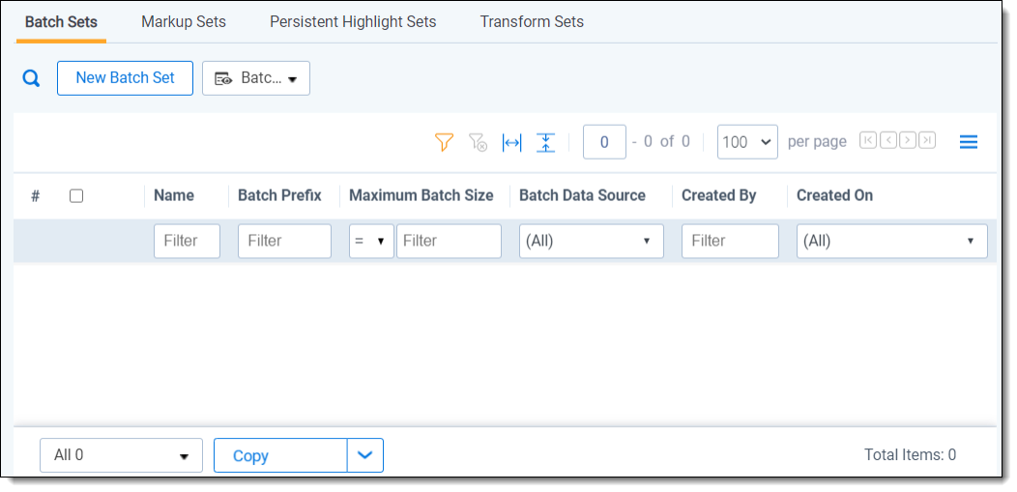Go to the next page of results
The width and height of the screenshot is (1017, 492).
(x=908, y=141)
